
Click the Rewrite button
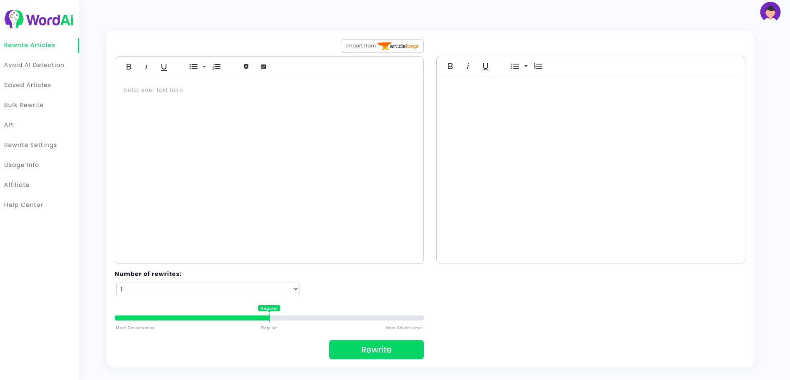coord(376,350)
